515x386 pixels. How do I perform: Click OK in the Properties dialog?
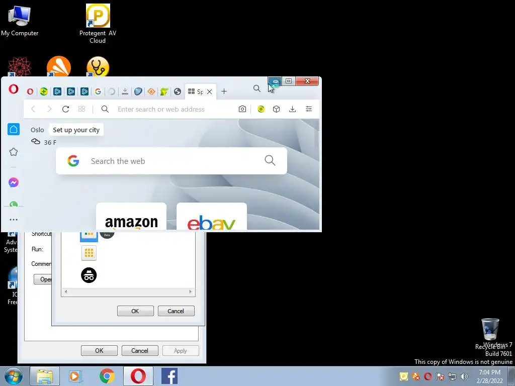coord(99,350)
